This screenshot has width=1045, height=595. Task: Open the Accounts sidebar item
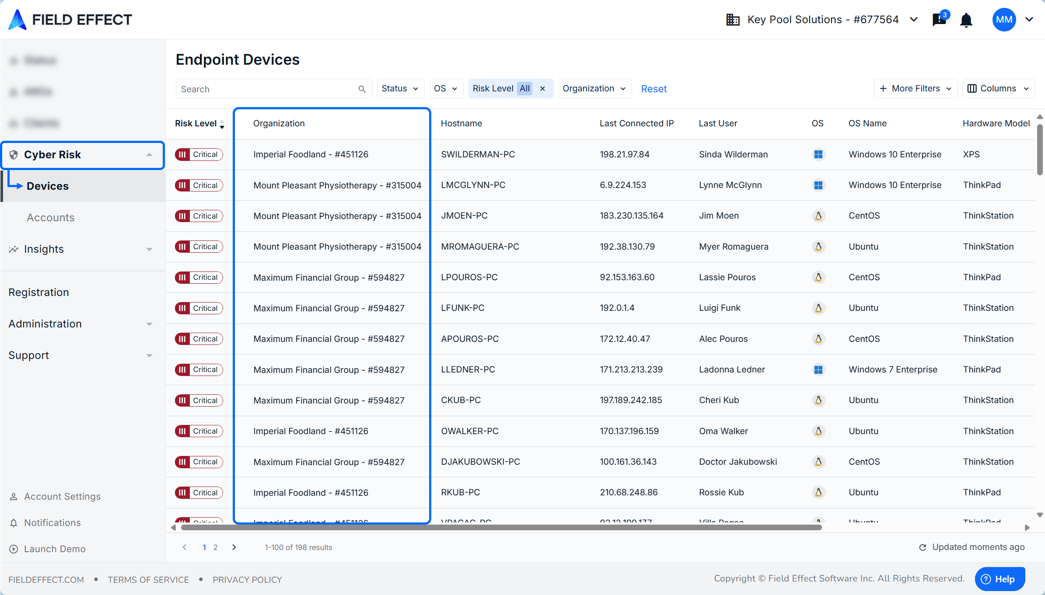[51, 217]
